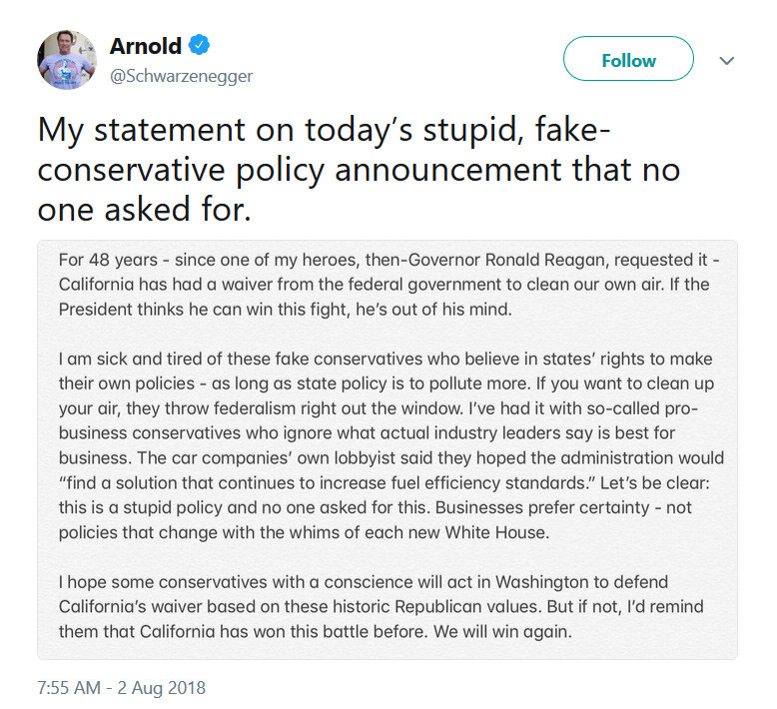This screenshot has width=777, height=709.
Task: Visit the @Schwarzenegger handle link
Action: [x=181, y=76]
